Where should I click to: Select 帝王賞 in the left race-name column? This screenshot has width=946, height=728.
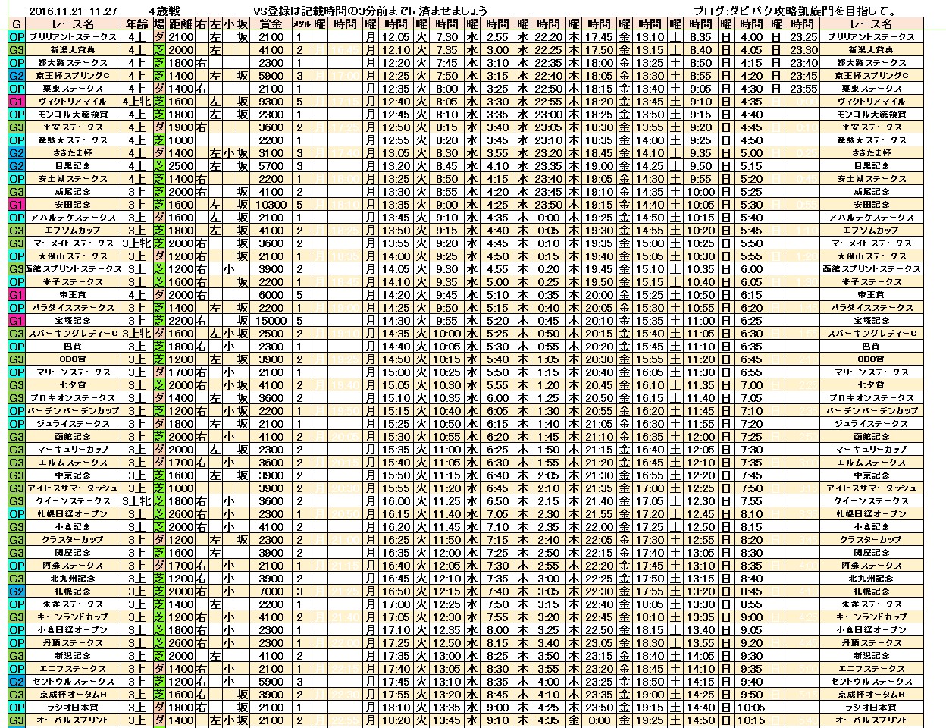click(x=73, y=295)
